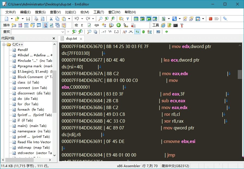The width and height of the screenshot is (244, 169).
Task: Start macro recording with red record icon
Action: [x=211, y=19]
